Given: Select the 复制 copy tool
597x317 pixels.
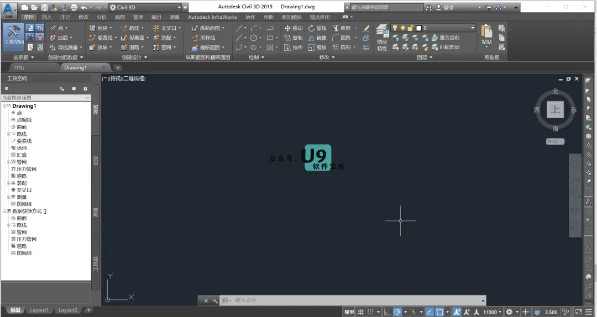Looking at the screenshot, I should pyautogui.click(x=293, y=38).
